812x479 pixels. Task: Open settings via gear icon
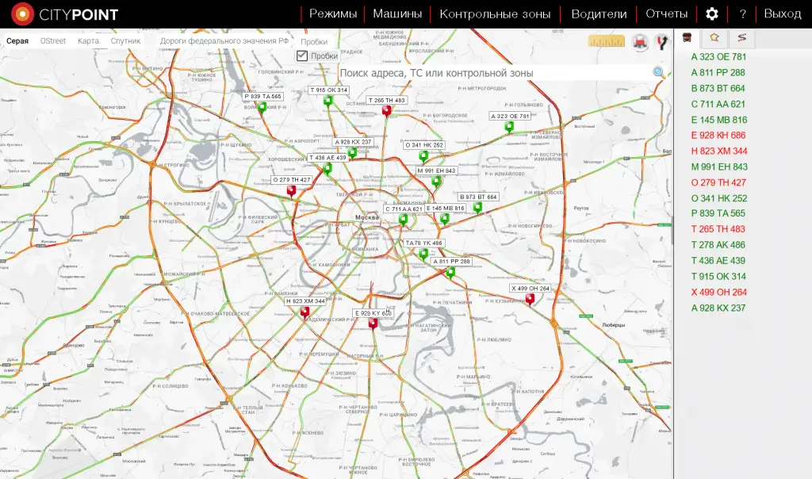(x=712, y=14)
